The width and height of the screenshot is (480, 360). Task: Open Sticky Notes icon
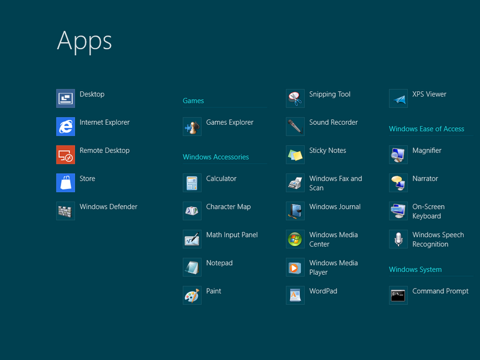coord(295,155)
